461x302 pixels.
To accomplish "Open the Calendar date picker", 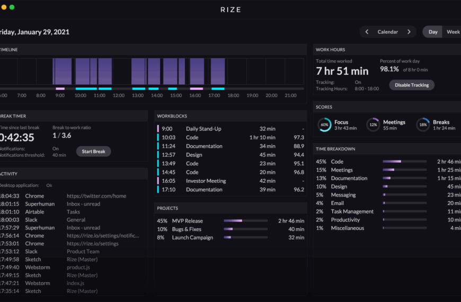I will tap(387, 32).
